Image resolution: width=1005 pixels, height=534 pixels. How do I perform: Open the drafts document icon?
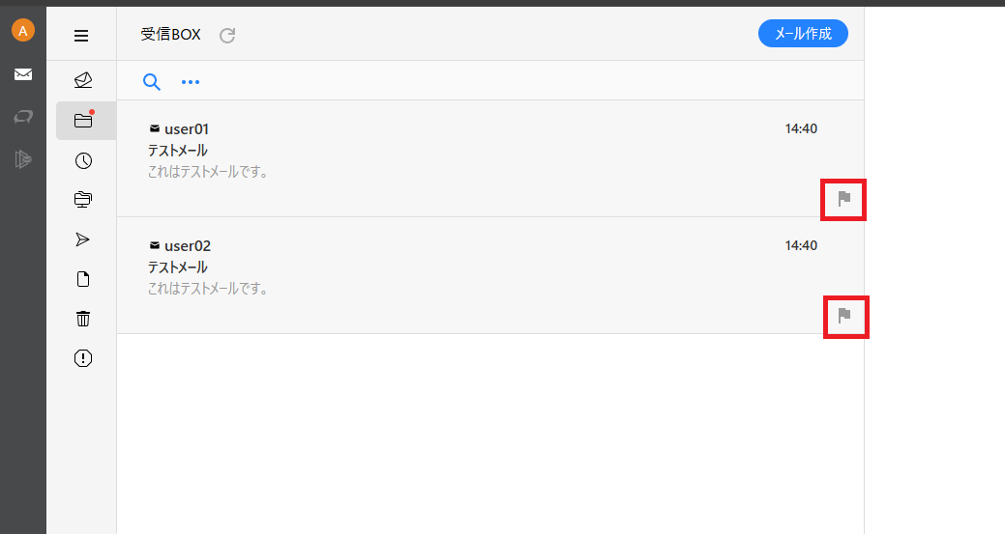[83, 279]
